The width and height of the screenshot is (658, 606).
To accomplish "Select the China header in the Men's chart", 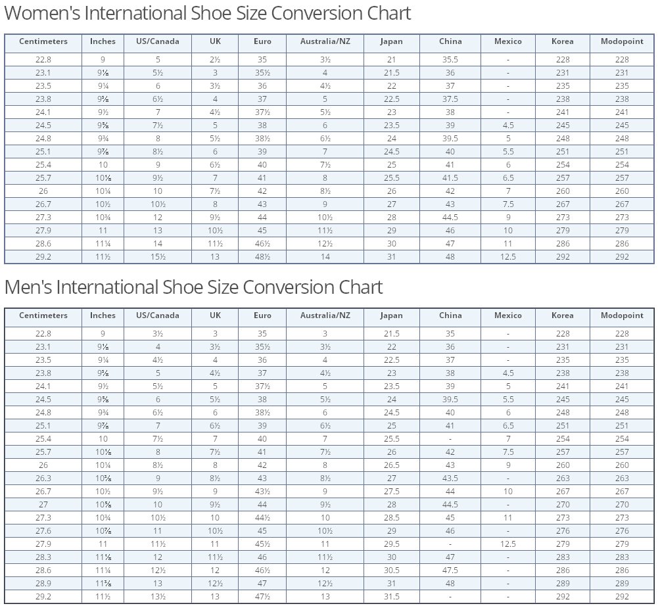I will click(450, 315).
